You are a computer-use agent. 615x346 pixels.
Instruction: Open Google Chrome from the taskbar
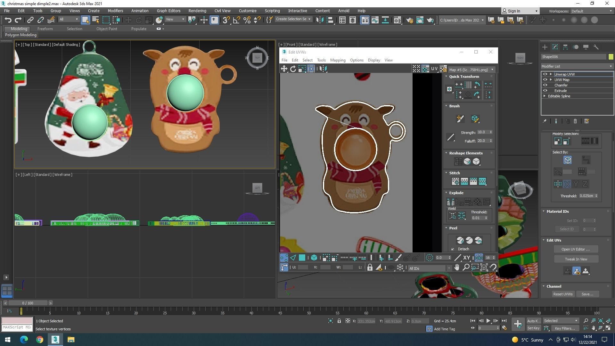click(x=39, y=340)
